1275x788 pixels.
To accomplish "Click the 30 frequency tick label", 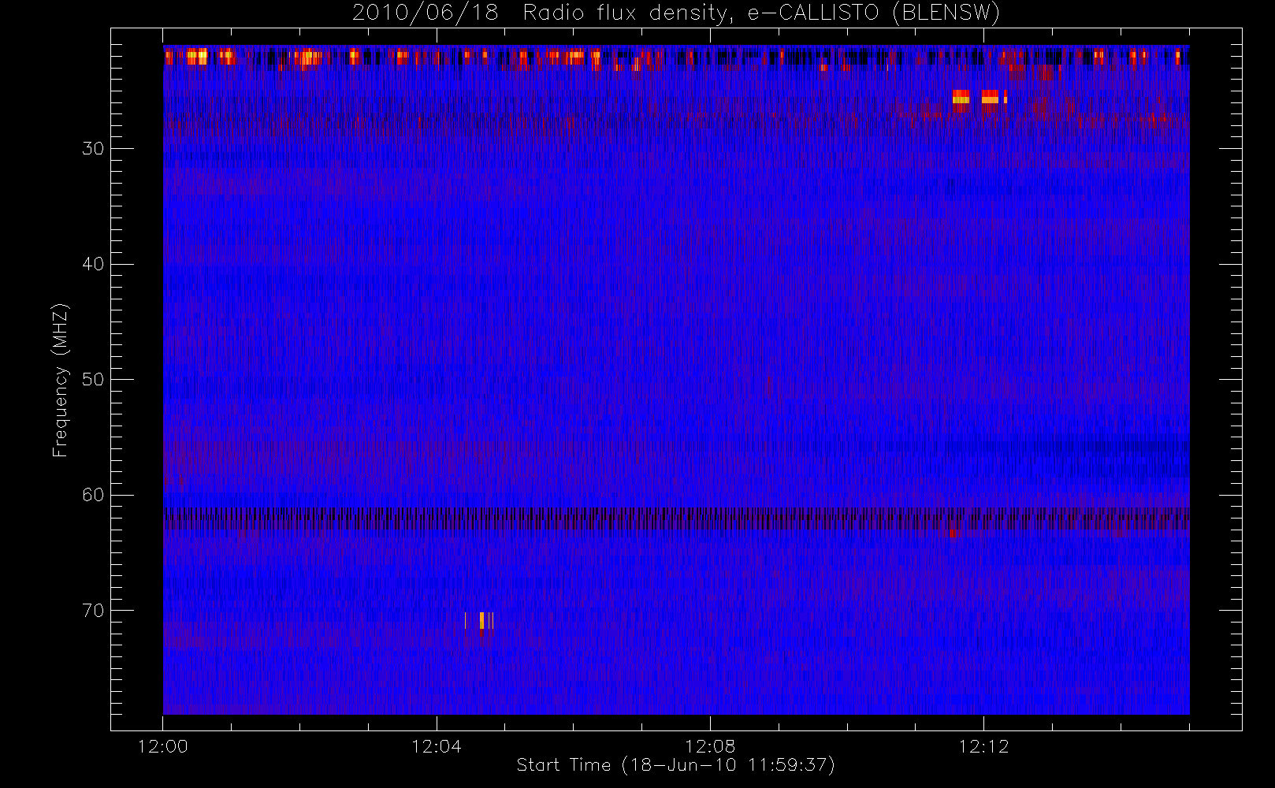I will pos(92,149).
